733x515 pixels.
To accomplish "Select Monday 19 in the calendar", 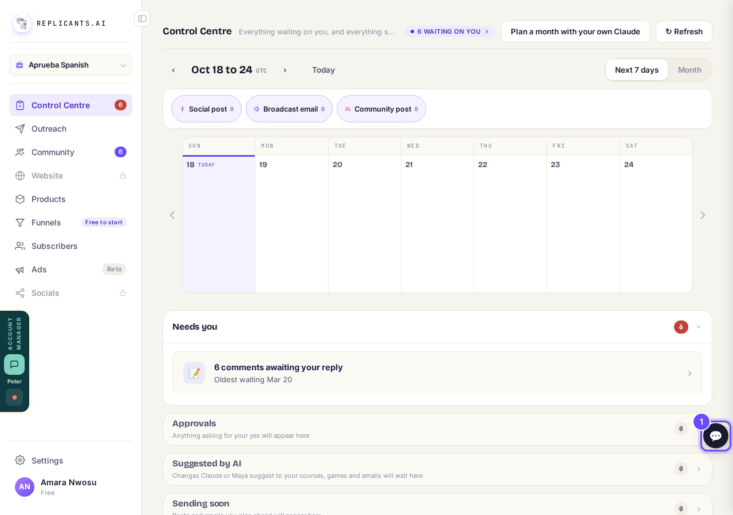I will [291, 224].
